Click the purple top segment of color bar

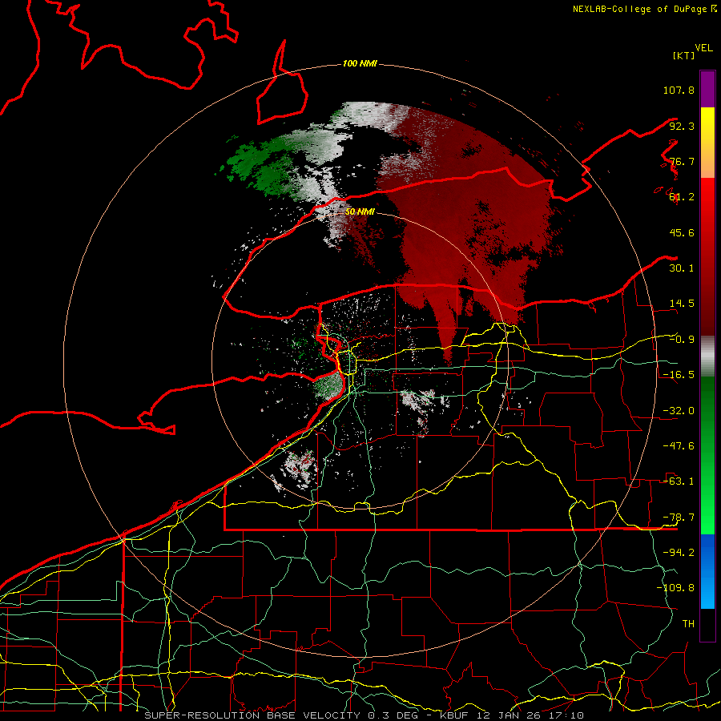707,89
